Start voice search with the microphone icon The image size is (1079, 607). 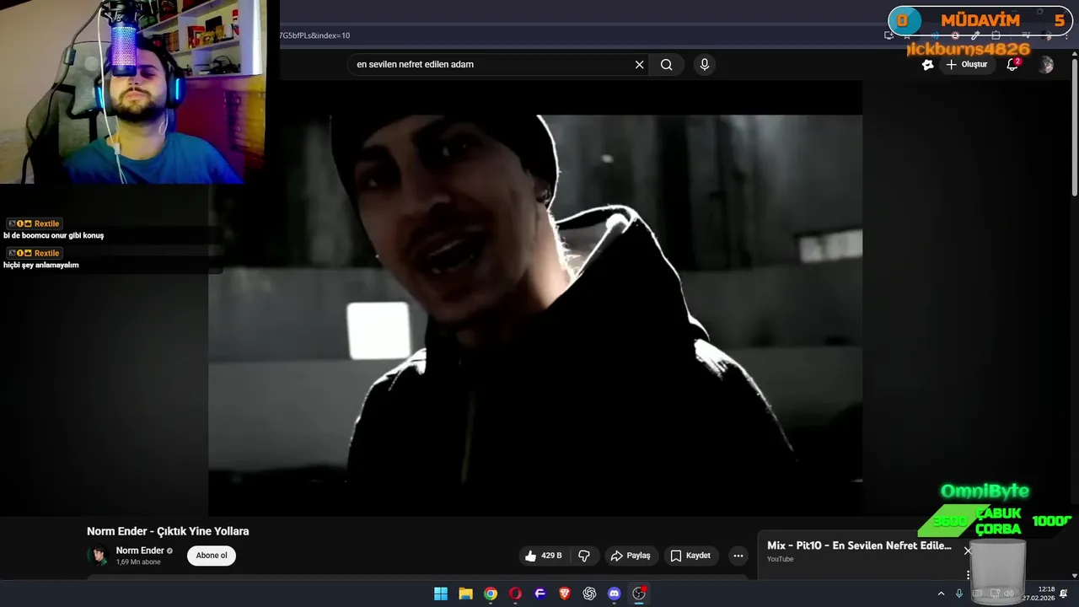click(705, 65)
